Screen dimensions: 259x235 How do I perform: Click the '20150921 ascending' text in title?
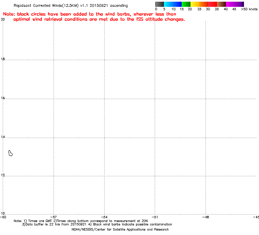109,5
